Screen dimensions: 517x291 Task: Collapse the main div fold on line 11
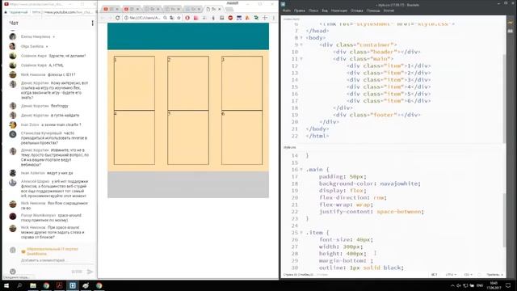click(301, 59)
